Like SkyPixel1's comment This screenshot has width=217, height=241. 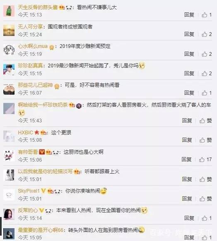[205, 199]
